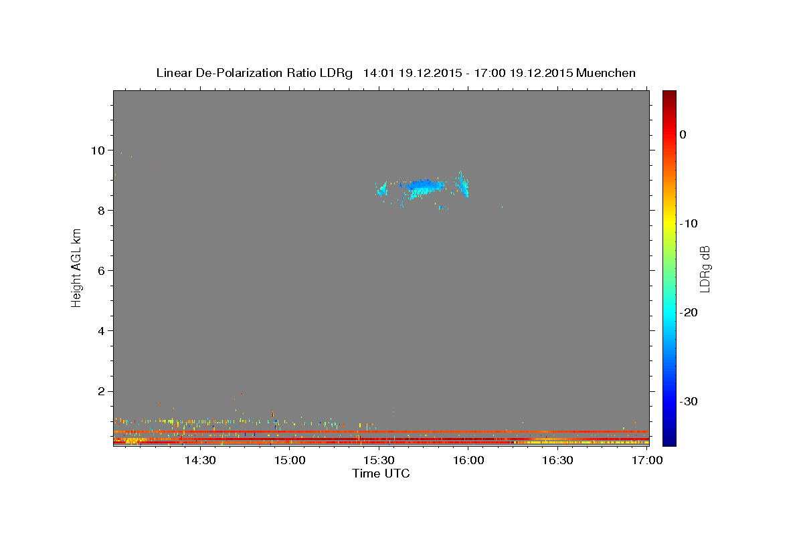Click the 15:30 time tick label
Viewport: 803px width, 535px height.
[x=379, y=461]
